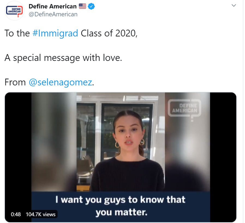This screenshot has height=223, width=245.
Task: Open the @DefineAmerican handle link
Action: (x=53, y=14)
